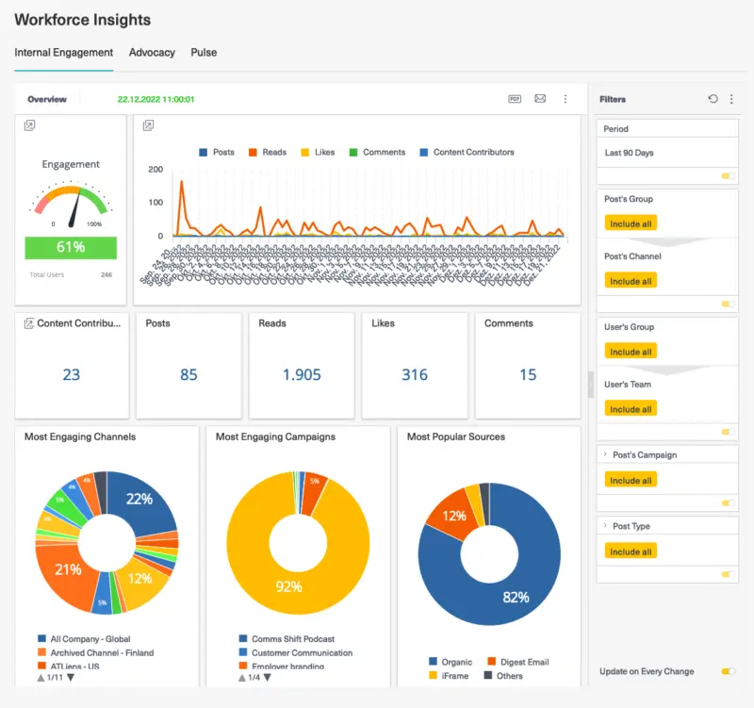Export the dashboard as PDF
The height and width of the screenshot is (708, 754).
tap(515, 99)
